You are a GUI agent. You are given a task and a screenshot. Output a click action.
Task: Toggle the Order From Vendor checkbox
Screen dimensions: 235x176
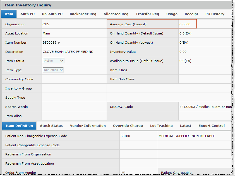click(123, 173)
